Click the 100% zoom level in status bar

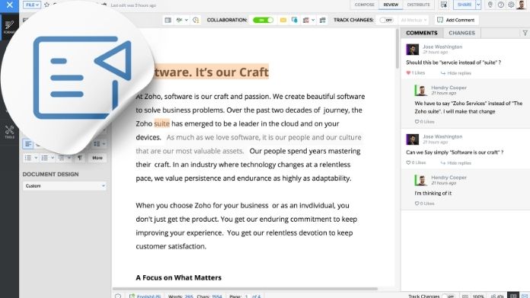[478, 296]
